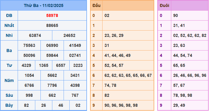Select Đầu values 90, 96, 96, 98, 98

click(x=121, y=106)
